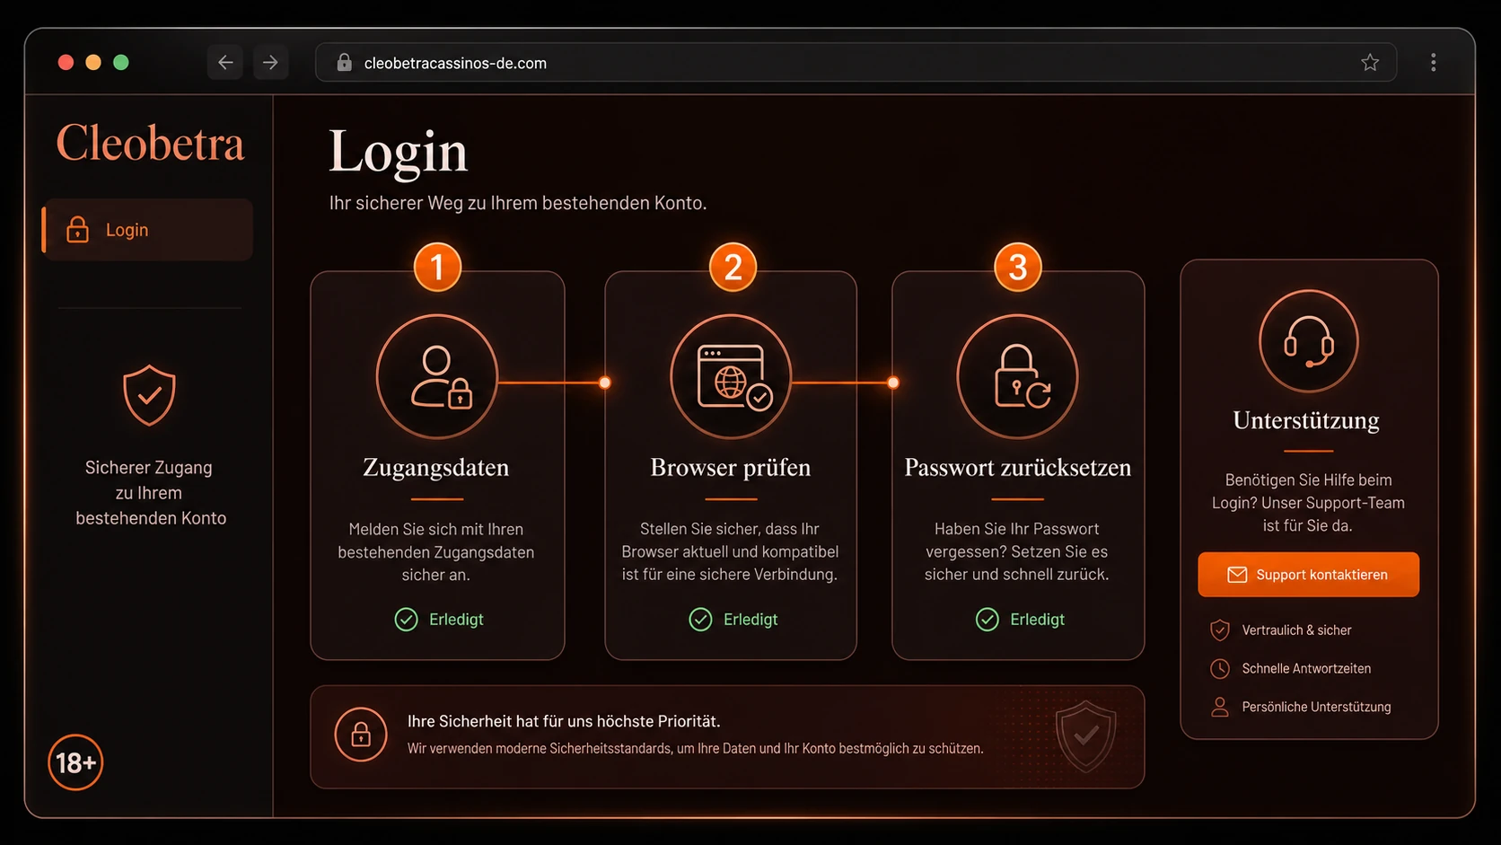1501x845 pixels.
Task: Click 'Benötigen Sie Hilfe beim Login?' text
Action: [x=1307, y=491]
